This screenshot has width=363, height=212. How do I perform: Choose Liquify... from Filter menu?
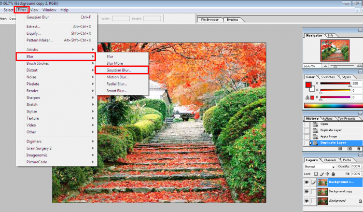coord(57,33)
